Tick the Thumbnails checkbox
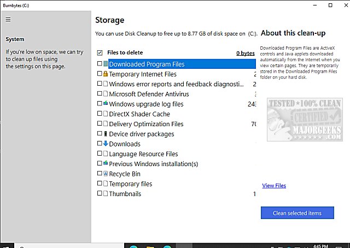The image size is (350, 248). [x=100, y=193]
